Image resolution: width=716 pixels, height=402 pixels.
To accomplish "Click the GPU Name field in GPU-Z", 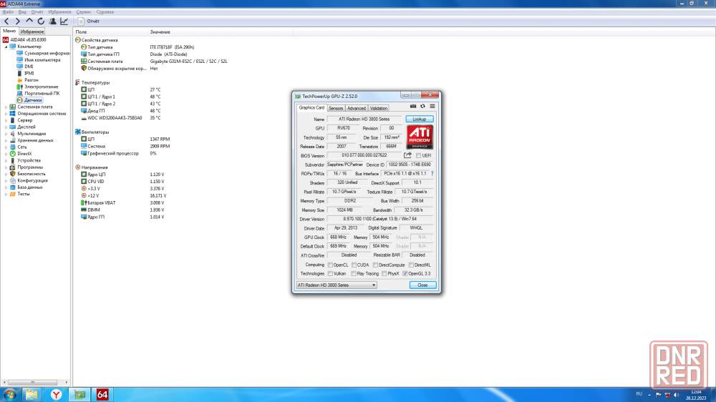I will tap(364, 119).
